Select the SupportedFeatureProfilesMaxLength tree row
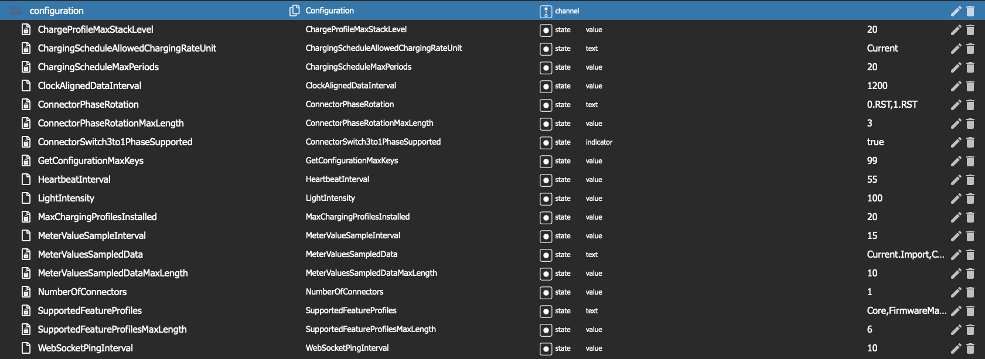985x359 pixels. tap(492, 329)
